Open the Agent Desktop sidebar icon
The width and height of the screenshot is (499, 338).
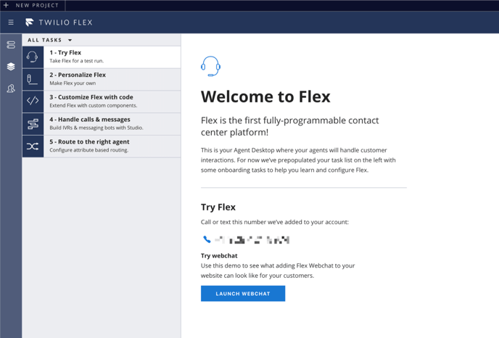click(x=11, y=45)
